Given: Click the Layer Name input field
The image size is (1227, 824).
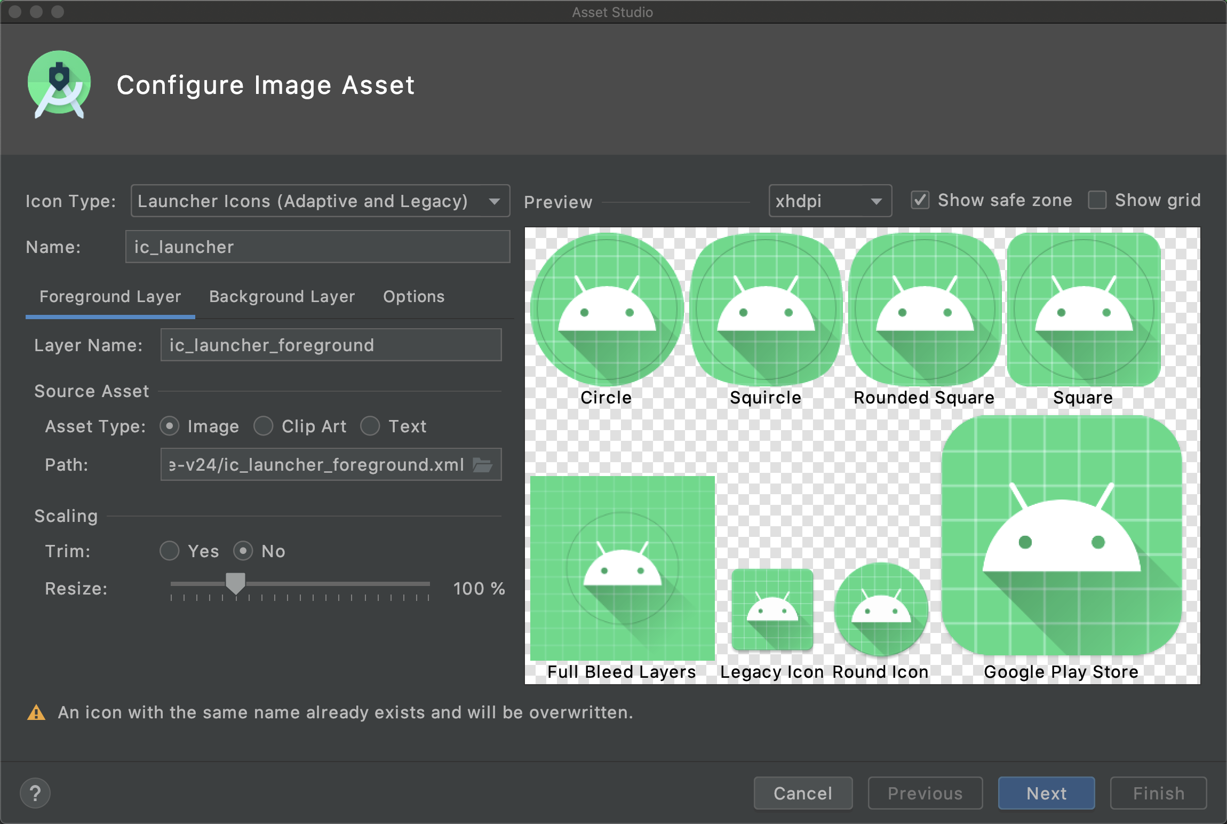Looking at the screenshot, I should click(x=331, y=345).
